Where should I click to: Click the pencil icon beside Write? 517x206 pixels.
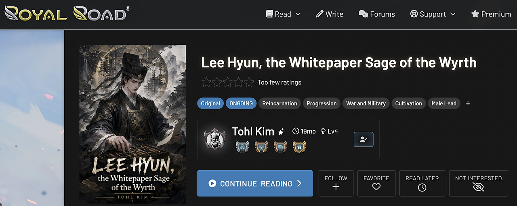point(319,14)
